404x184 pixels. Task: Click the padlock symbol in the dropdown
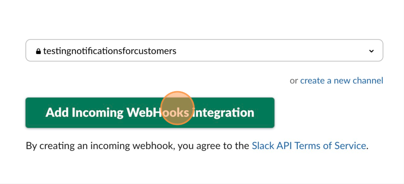click(38, 52)
